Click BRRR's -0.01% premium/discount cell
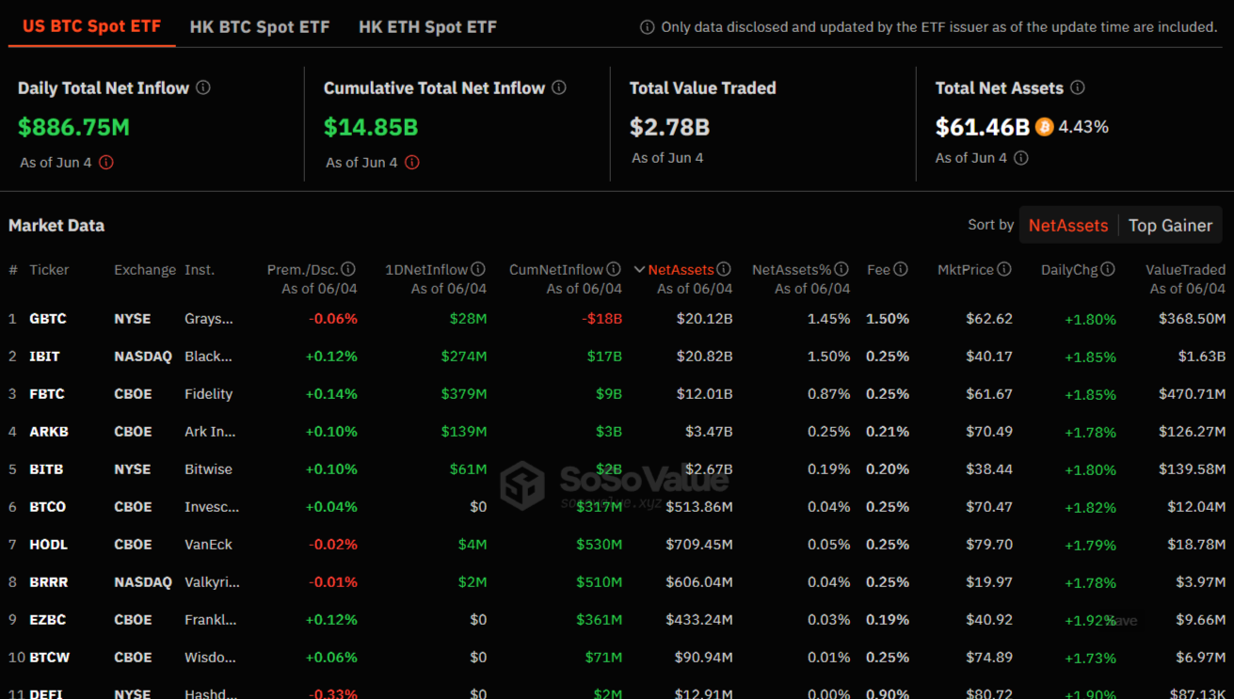Viewport: 1234px width, 699px height. point(333,582)
